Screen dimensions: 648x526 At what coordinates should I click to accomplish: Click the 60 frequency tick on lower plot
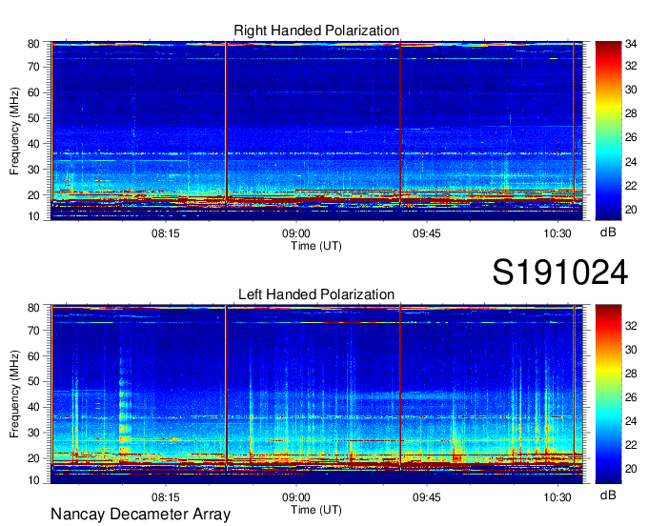pos(34,356)
